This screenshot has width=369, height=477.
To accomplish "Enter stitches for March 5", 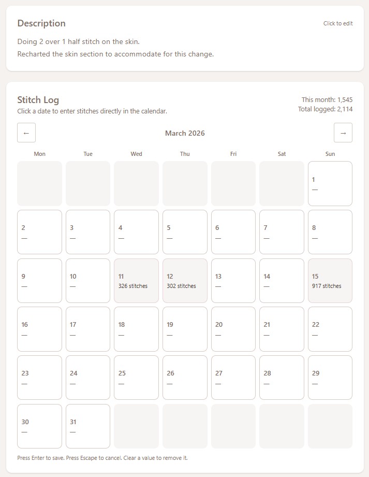I will [x=185, y=232].
